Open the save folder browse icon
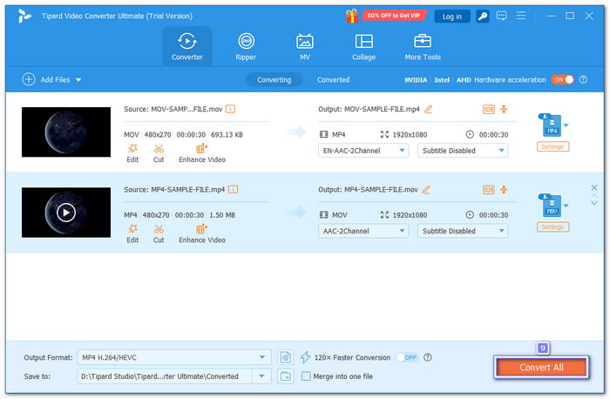610x399 pixels. click(x=286, y=376)
